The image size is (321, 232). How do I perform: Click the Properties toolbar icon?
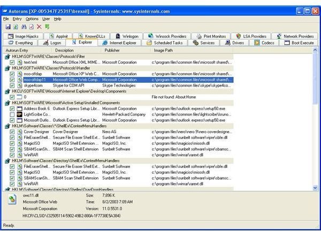click(x=32, y=27)
